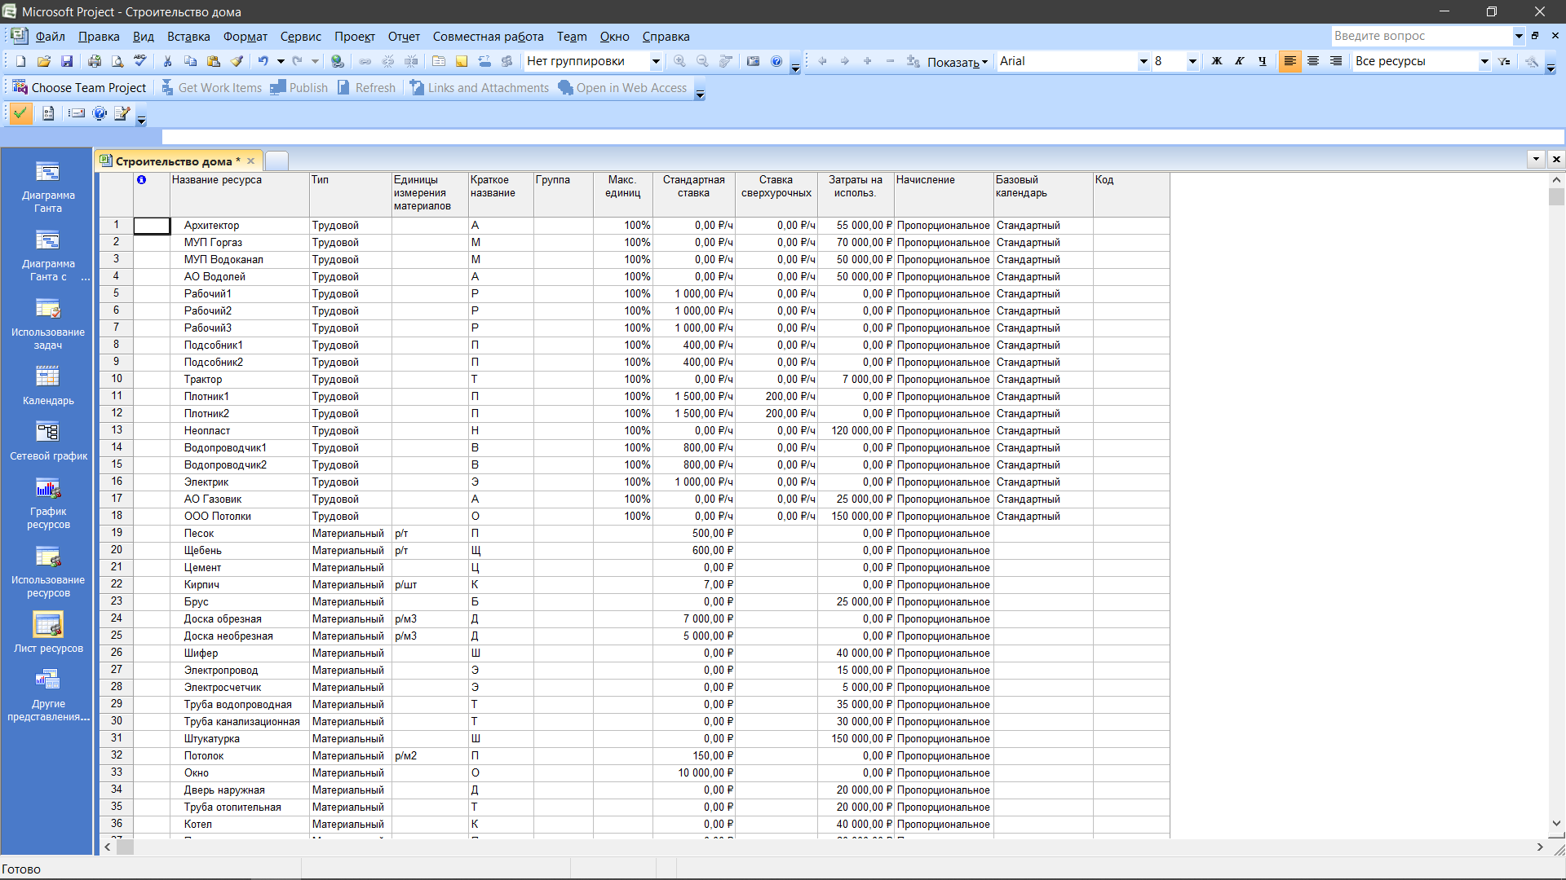Click the Print icon

coord(95,61)
